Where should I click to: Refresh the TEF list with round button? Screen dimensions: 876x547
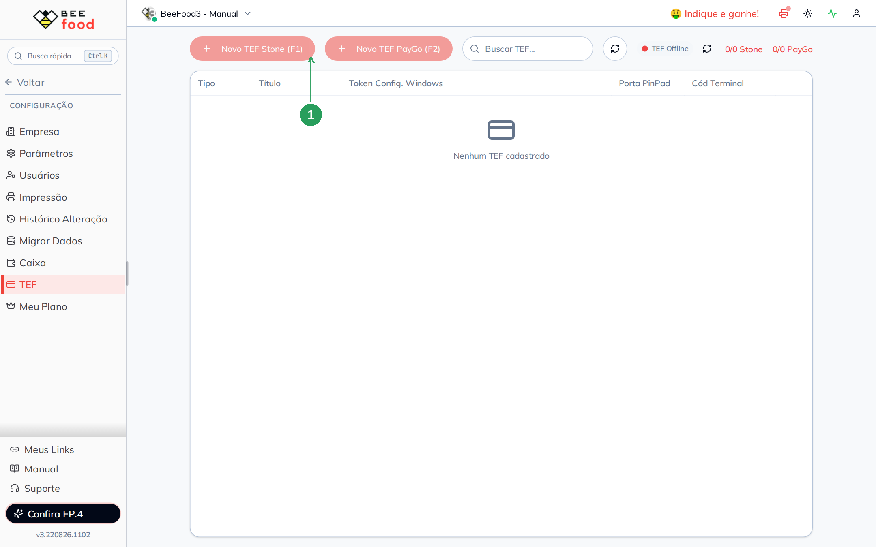click(x=615, y=49)
